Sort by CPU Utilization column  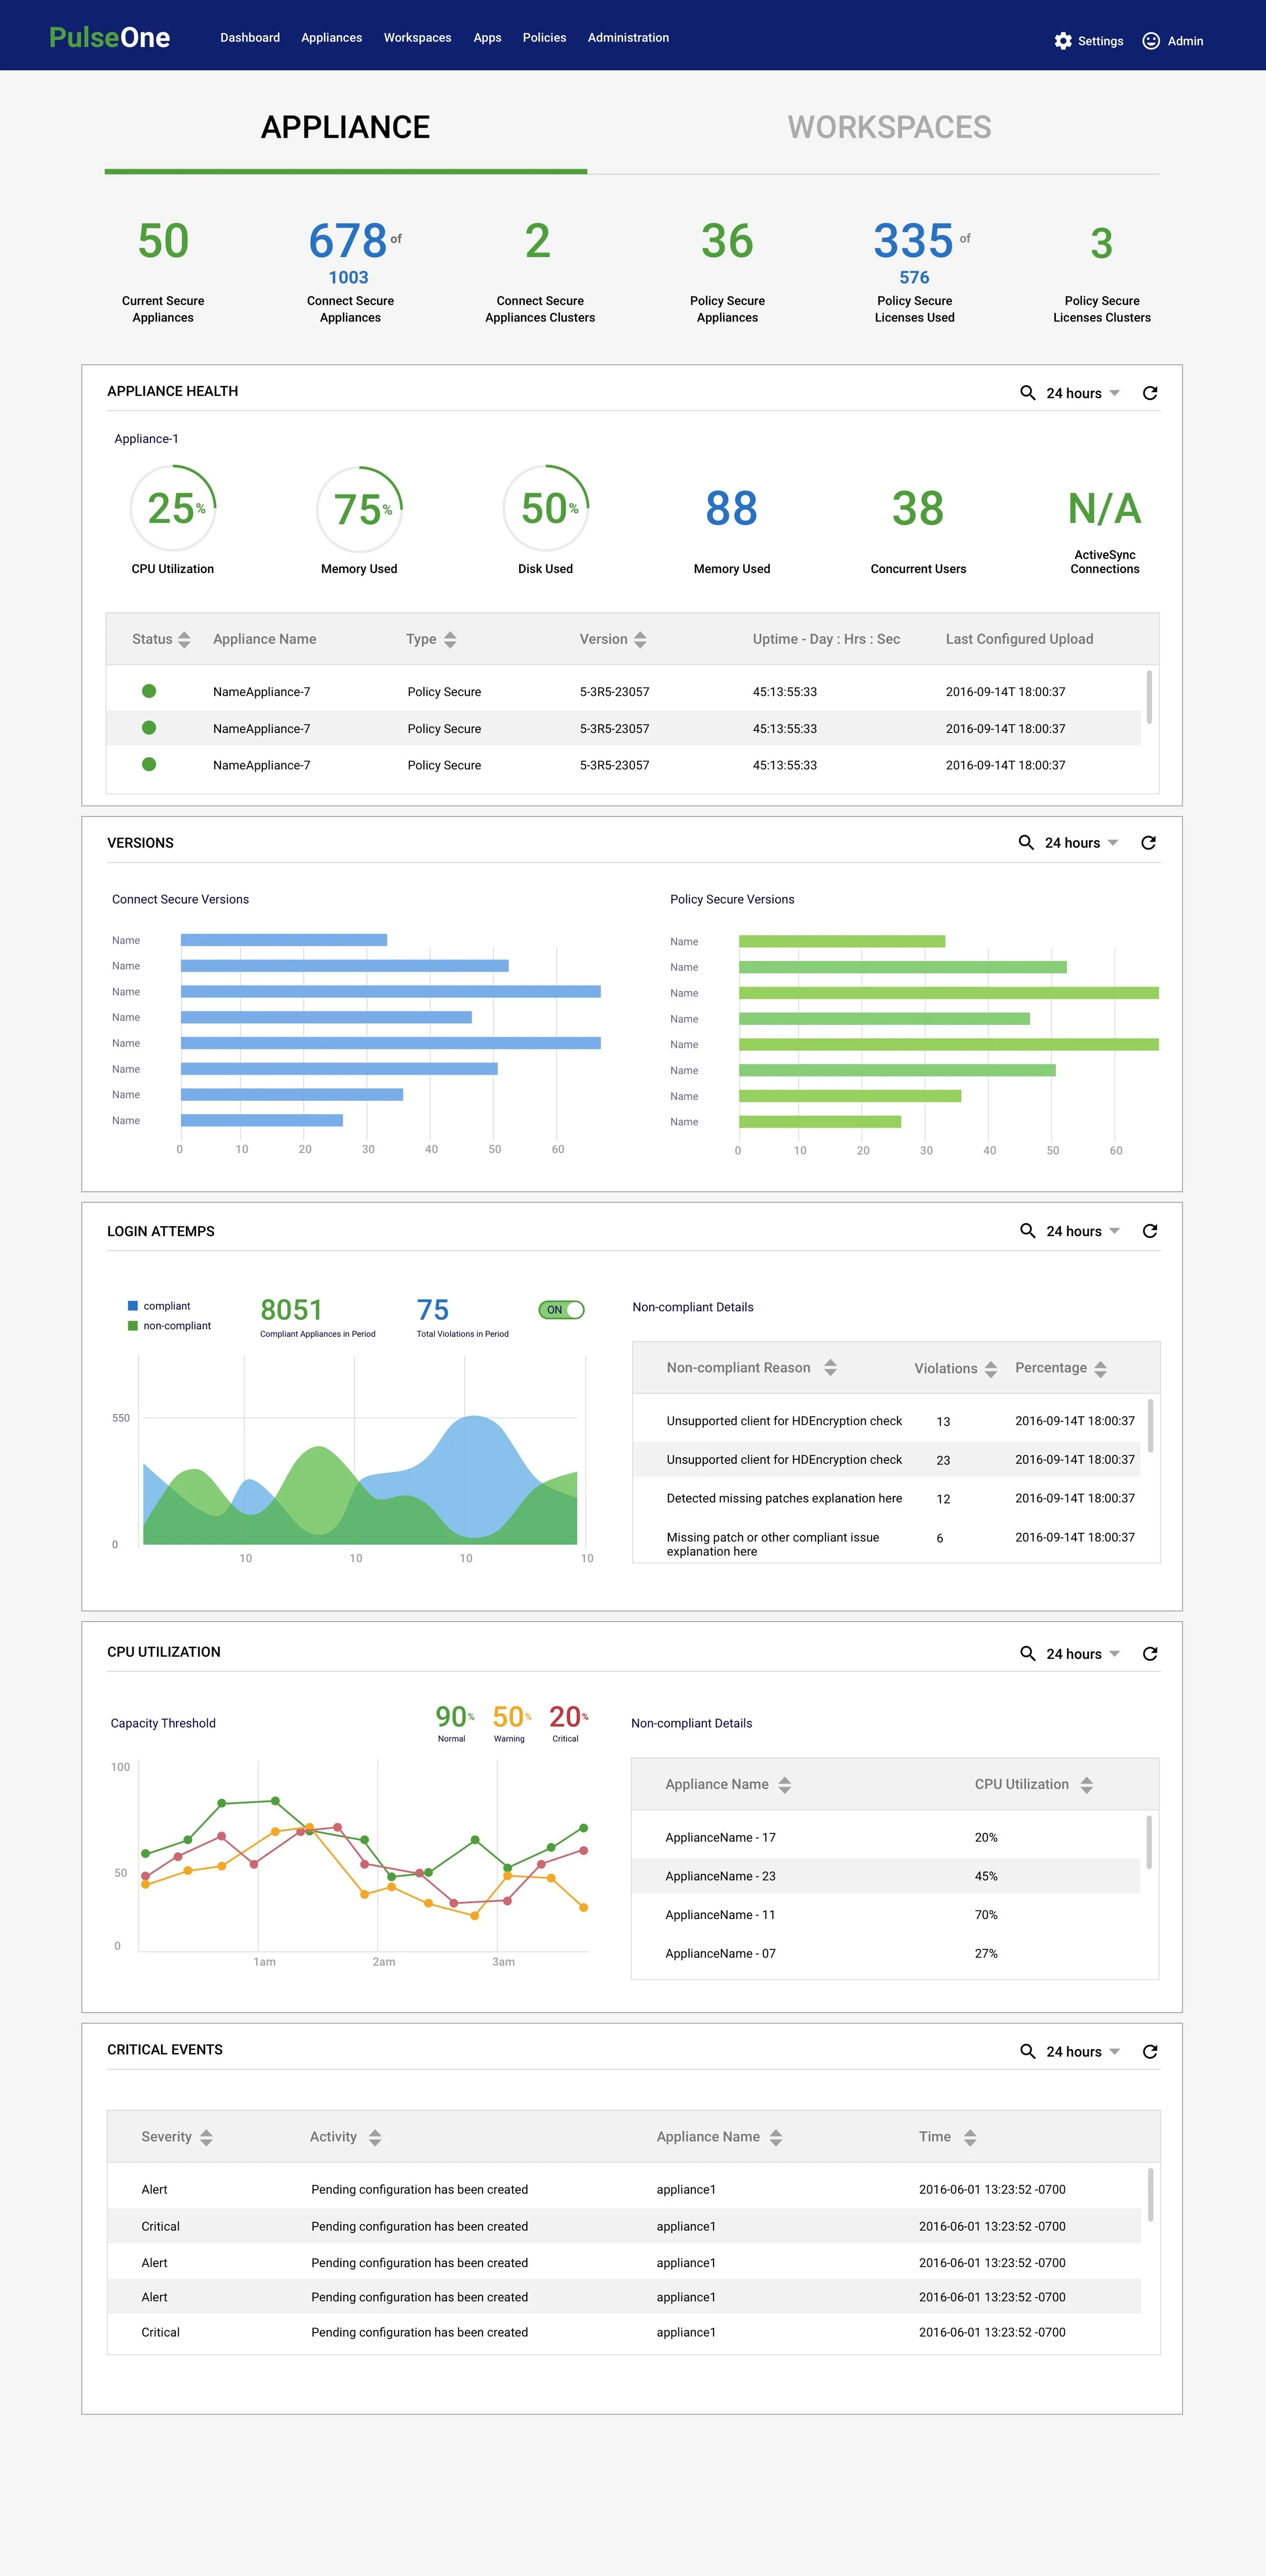click(1087, 1785)
